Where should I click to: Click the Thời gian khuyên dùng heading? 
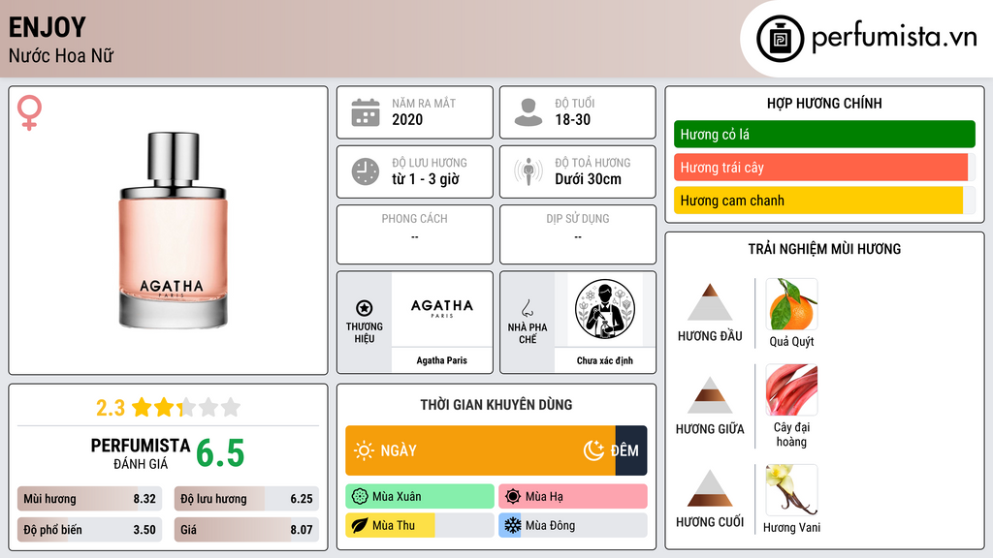click(x=496, y=405)
